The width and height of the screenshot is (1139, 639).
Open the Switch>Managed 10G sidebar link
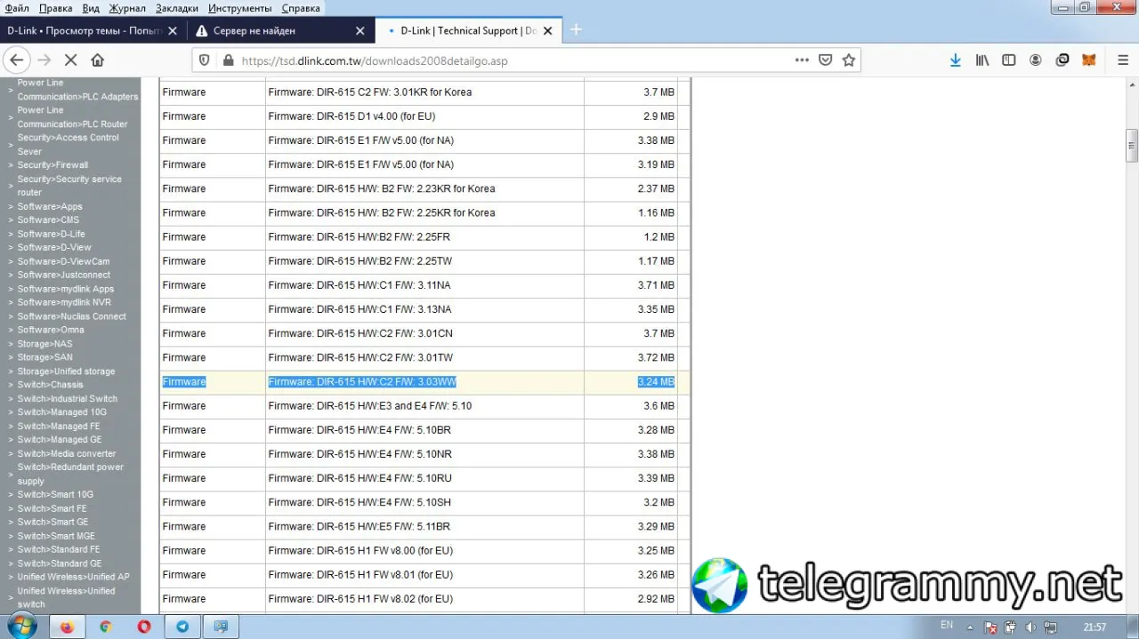pyautogui.click(x=61, y=412)
